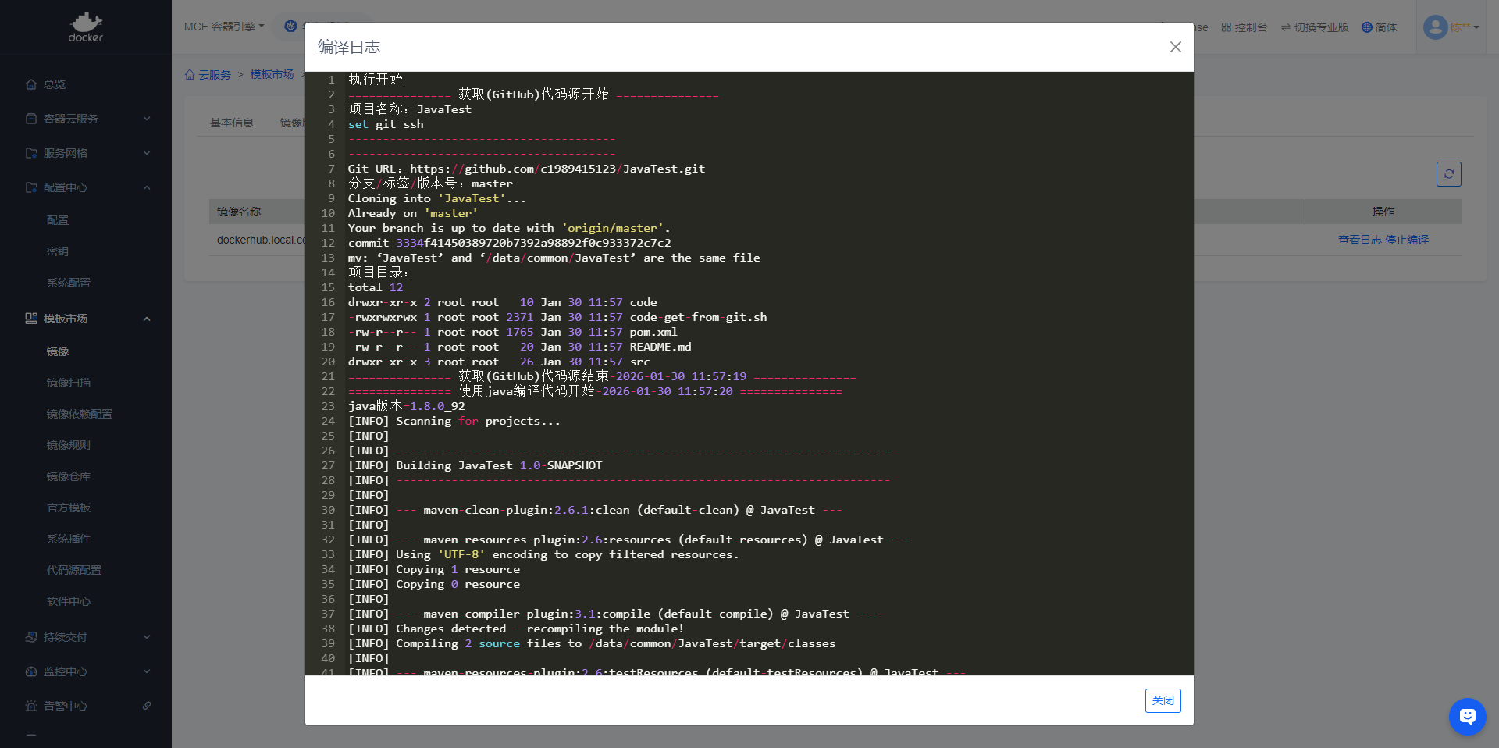Select 镜像扫描 in the sidebar
This screenshot has width=1499, height=748.
pos(69,383)
